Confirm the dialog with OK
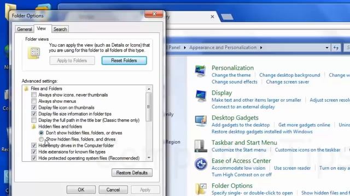Screen dimensions: 350x196 tap(81, 190)
